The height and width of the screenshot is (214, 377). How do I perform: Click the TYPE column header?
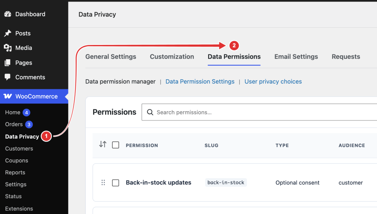click(x=282, y=145)
